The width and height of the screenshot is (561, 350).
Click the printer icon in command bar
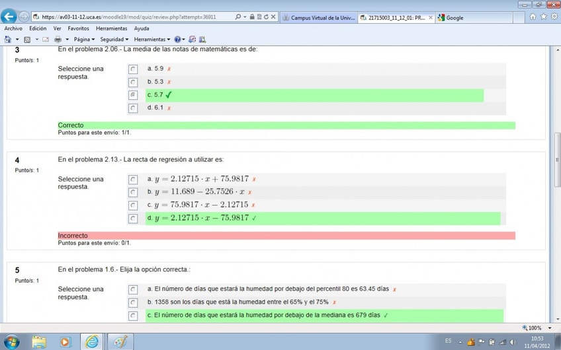point(58,39)
